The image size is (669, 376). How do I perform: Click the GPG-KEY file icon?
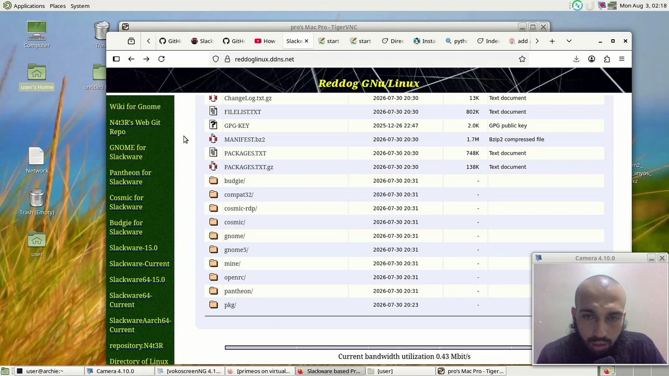(x=213, y=125)
